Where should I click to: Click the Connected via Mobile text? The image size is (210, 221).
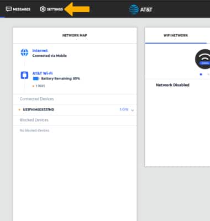[x=50, y=56]
